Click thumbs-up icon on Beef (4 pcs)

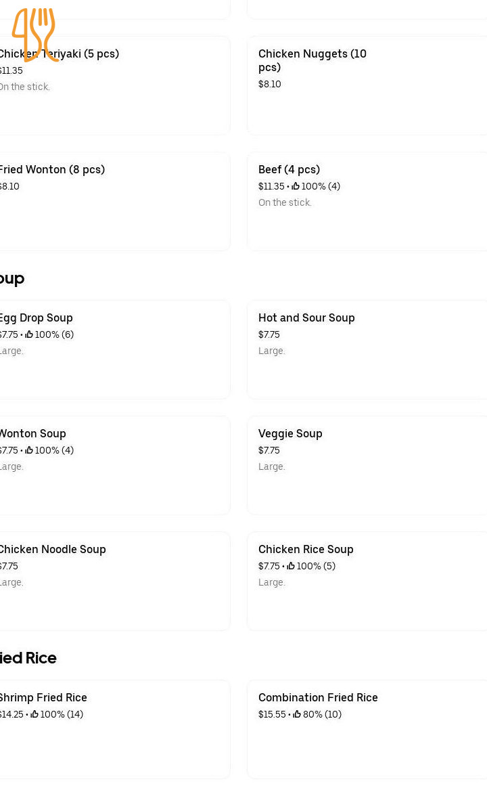click(296, 186)
